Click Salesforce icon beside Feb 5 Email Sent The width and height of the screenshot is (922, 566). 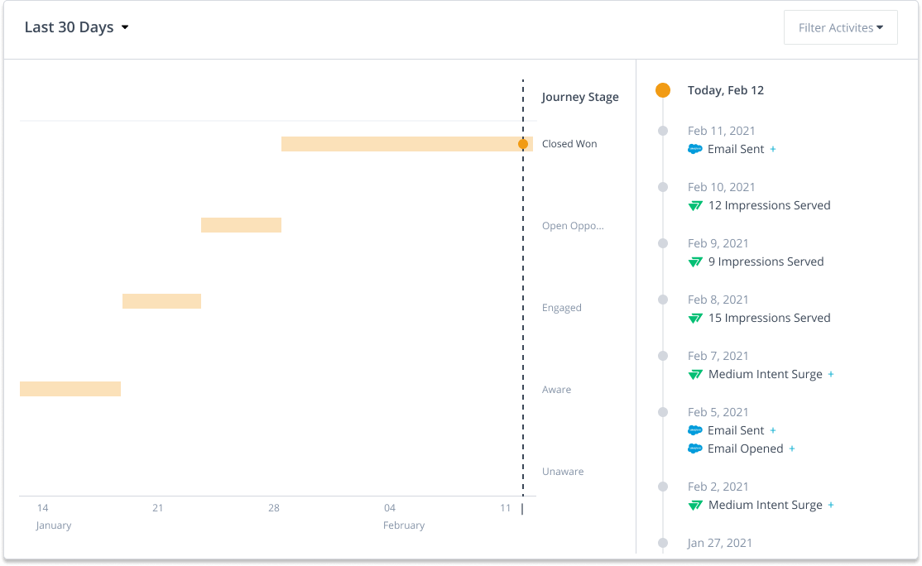coord(695,430)
